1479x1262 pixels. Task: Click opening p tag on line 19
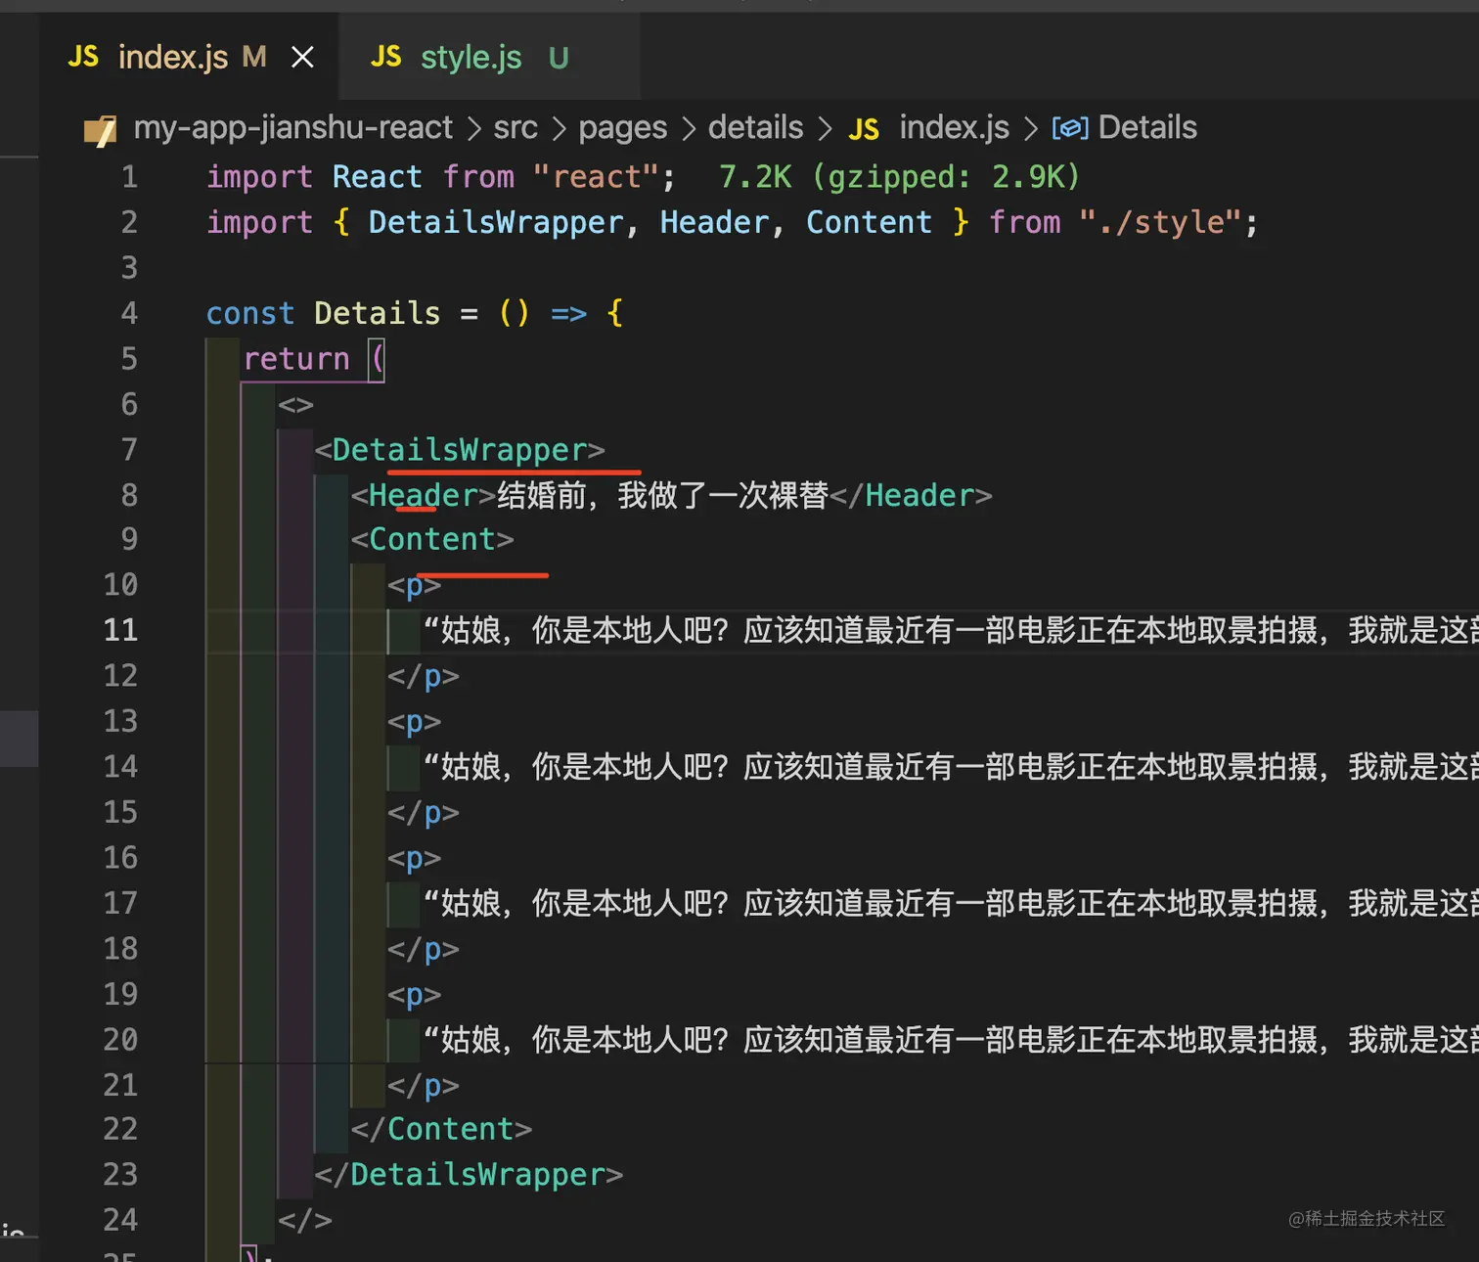click(x=414, y=995)
